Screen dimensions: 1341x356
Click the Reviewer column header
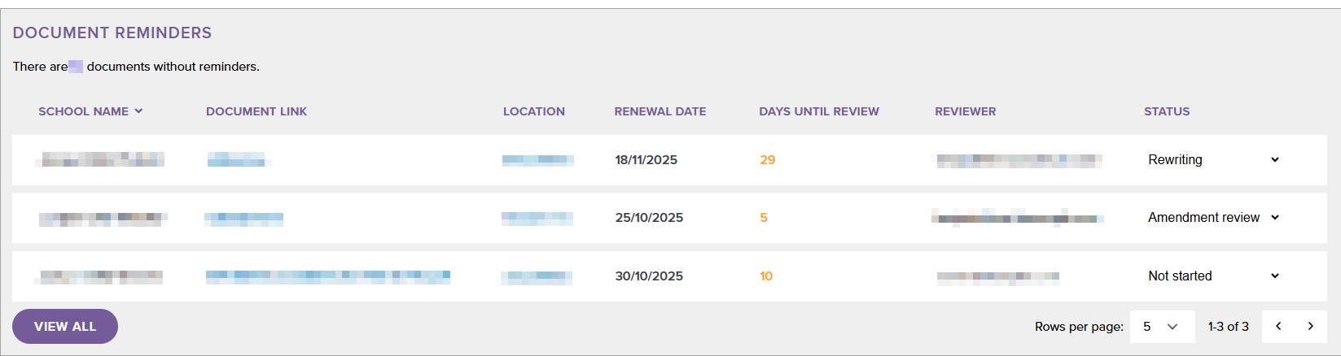click(x=965, y=111)
